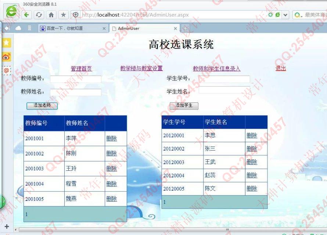This screenshot has width=327, height=235.
Task: Delete student 张三 row
Action: click(252, 149)
